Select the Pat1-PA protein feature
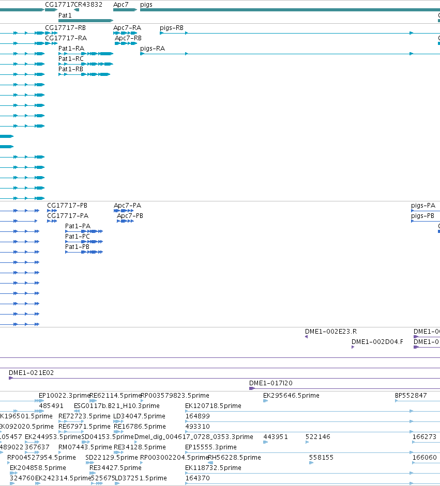Image resolution: width=440 pixels, height=486 pixels. 84,231
